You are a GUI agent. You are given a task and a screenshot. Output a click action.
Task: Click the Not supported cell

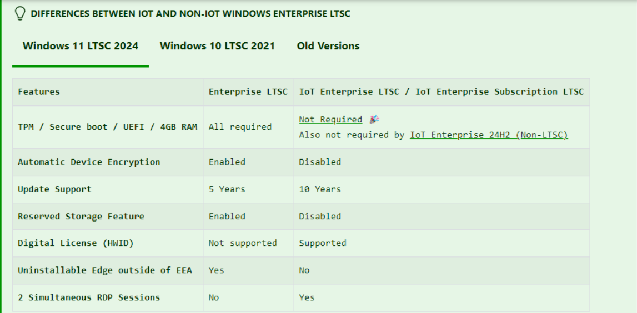click(242, 243)
